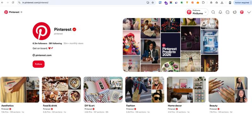The height and width of the screenshot is (116, 252).
Task: Open the Pinterest Predicts 2026 tile
Action: (x=170, y=45)
